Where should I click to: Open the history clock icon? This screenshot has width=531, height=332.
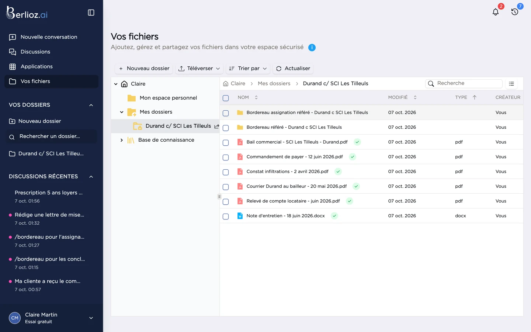[515, 12]
